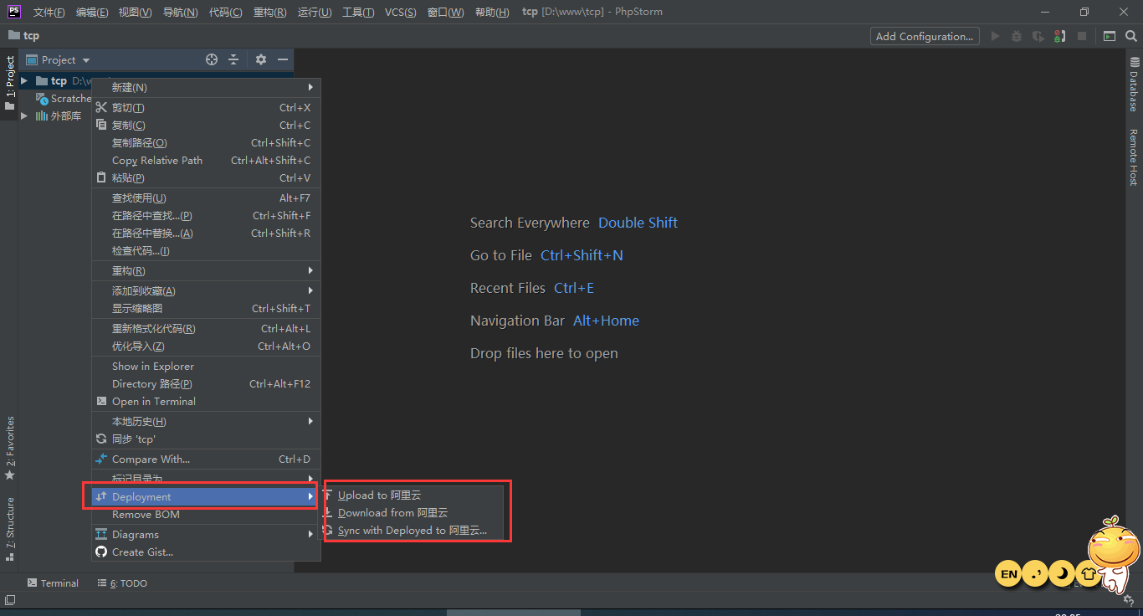Click the clipboard icon beside 粘贴
Screen dimensions: 1143x616
point(101,177)
